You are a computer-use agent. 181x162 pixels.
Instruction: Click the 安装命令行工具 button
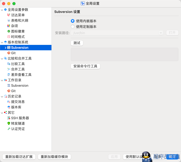tap(85, 66)
